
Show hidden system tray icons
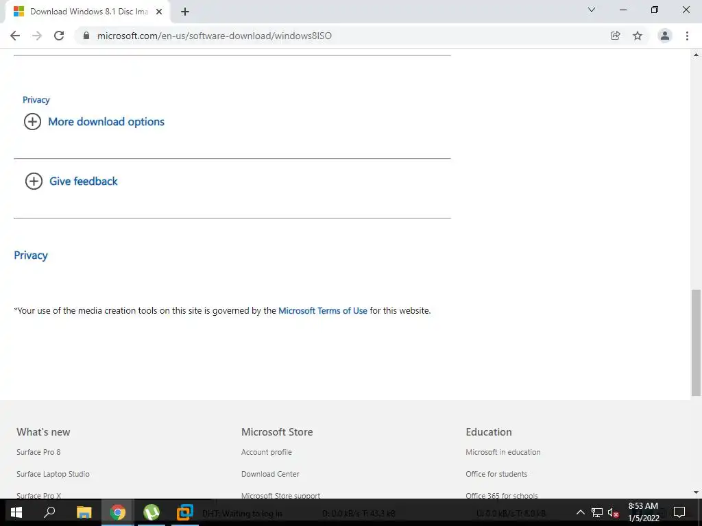pyautogui.click(x=580, y=512)
